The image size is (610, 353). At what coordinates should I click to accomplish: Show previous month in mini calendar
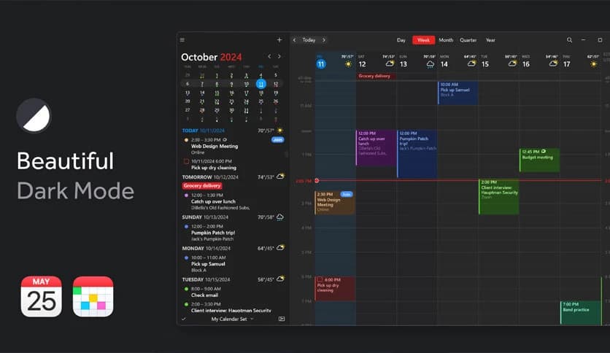(269, 56)
